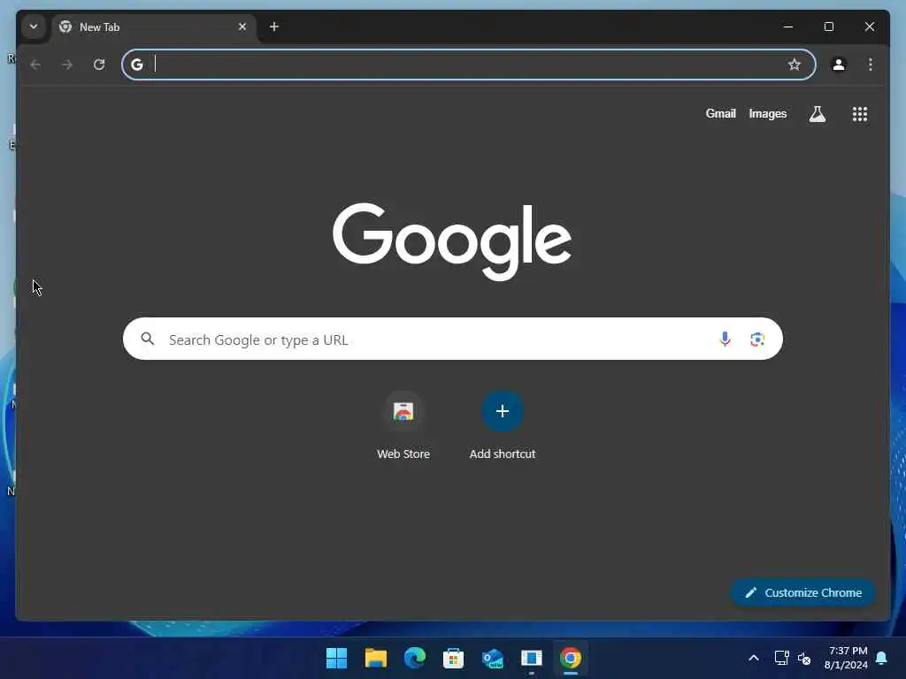Open Outlook from taskbar

point(492,658)
